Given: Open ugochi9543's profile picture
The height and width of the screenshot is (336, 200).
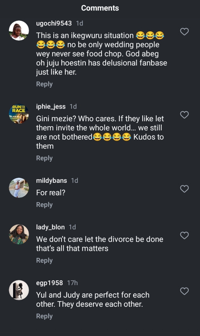Looking at the screenshot, I should pos(19,31).
